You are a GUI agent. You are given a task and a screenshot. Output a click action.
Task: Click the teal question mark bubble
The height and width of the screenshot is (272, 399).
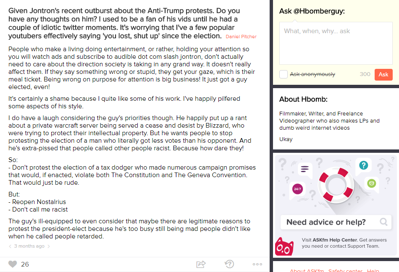(364, 165)
